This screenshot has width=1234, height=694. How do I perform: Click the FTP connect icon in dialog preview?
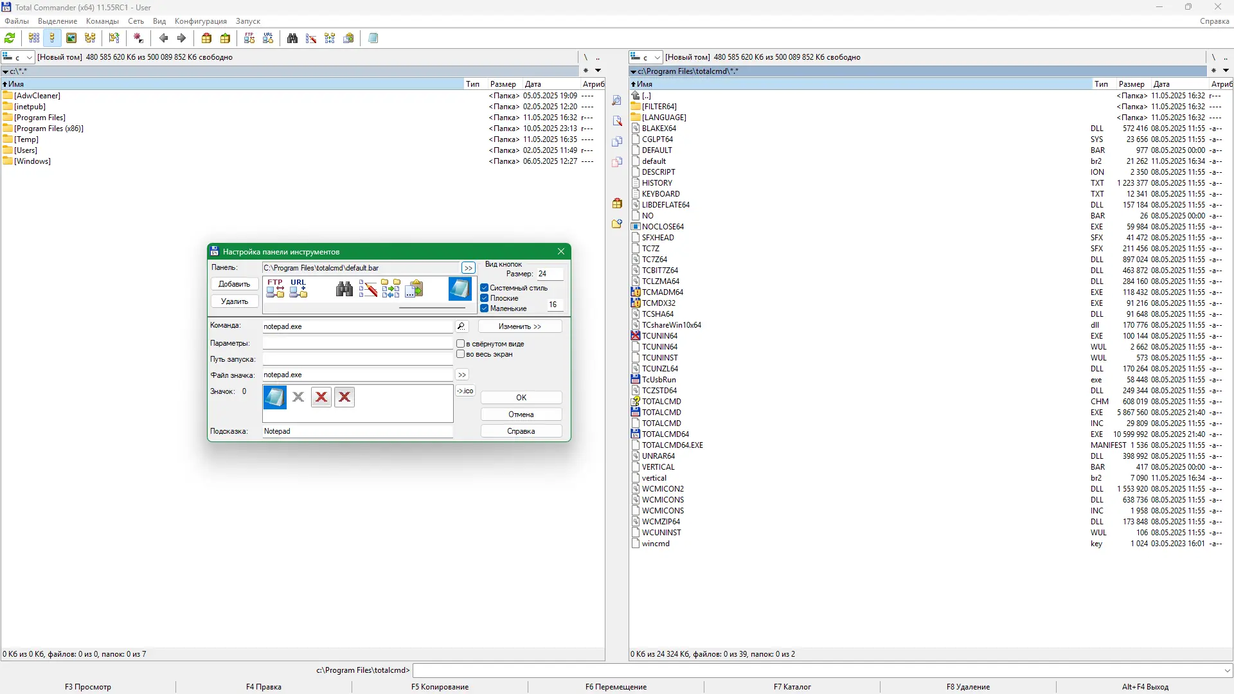[x=275, y=289]
